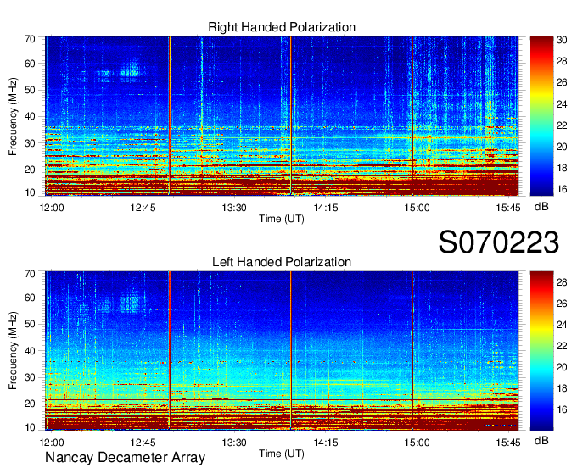Screen dimensions: 577x468
Task: Click the upper plot Time (UT) axis label
Action: (282, 219)
